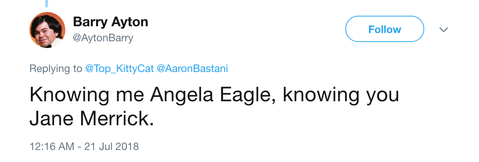This screenshot has height=162, width=479.
Task: Visit the @AaronBastani mention link
Action: 192,69
